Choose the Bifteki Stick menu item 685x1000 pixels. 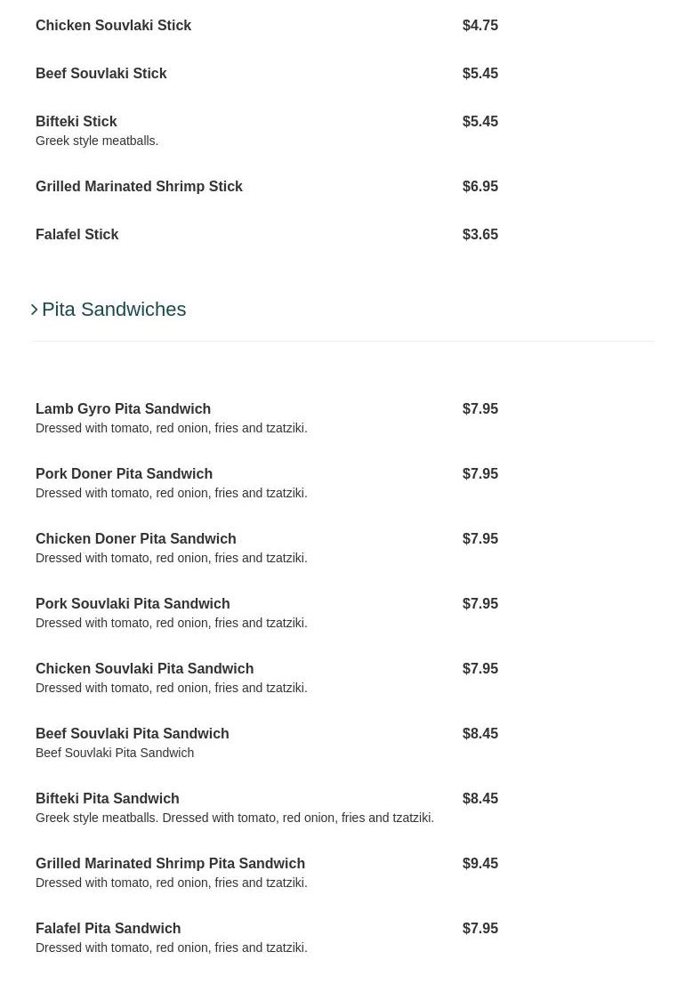click(x=77, y=122)
